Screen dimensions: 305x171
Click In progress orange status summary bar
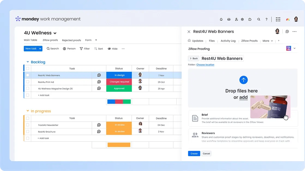click(x=119, y=145)
